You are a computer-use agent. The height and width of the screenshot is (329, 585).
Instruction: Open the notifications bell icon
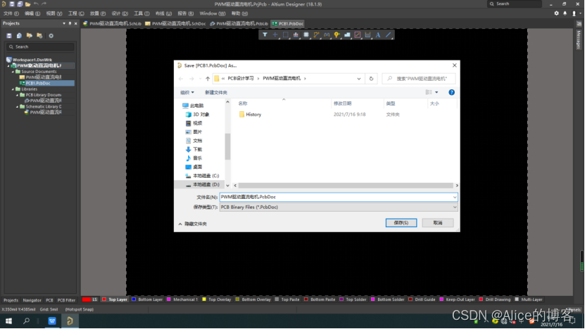click(x=565, y=13)
